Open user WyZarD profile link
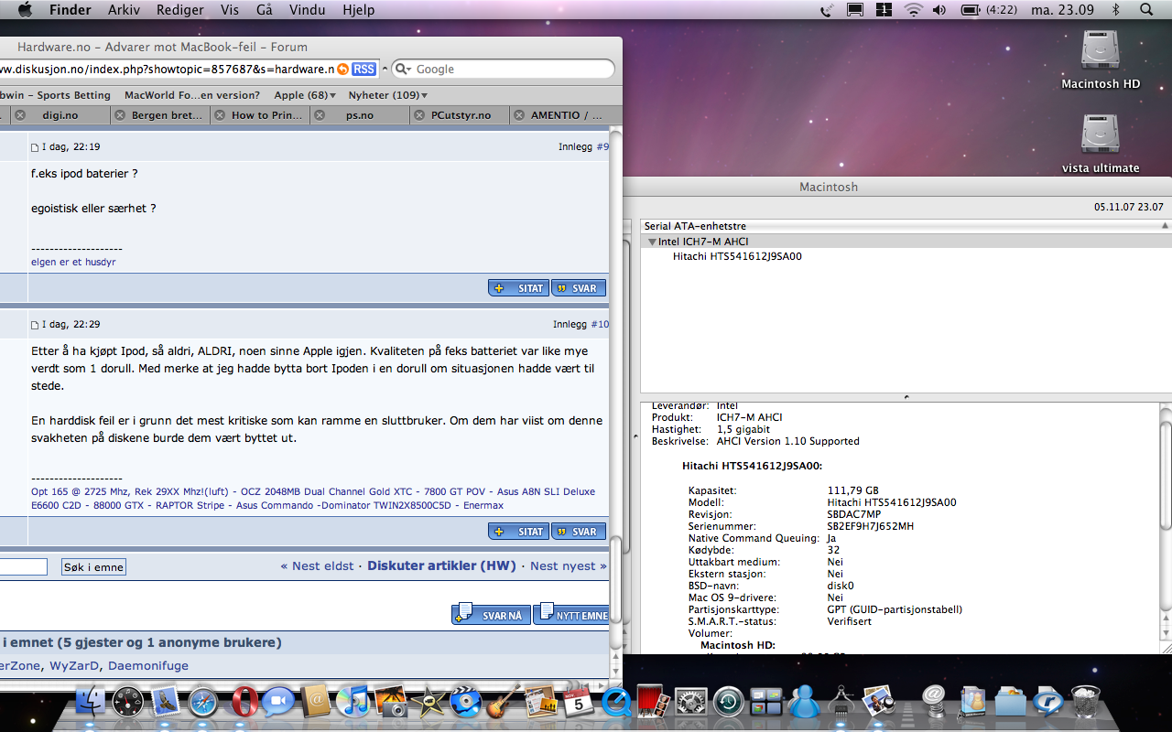This screenshot has width=1172, height=732. 72,666
